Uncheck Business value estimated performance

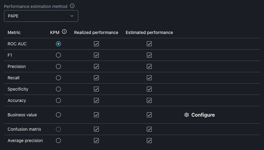point(149,115)
